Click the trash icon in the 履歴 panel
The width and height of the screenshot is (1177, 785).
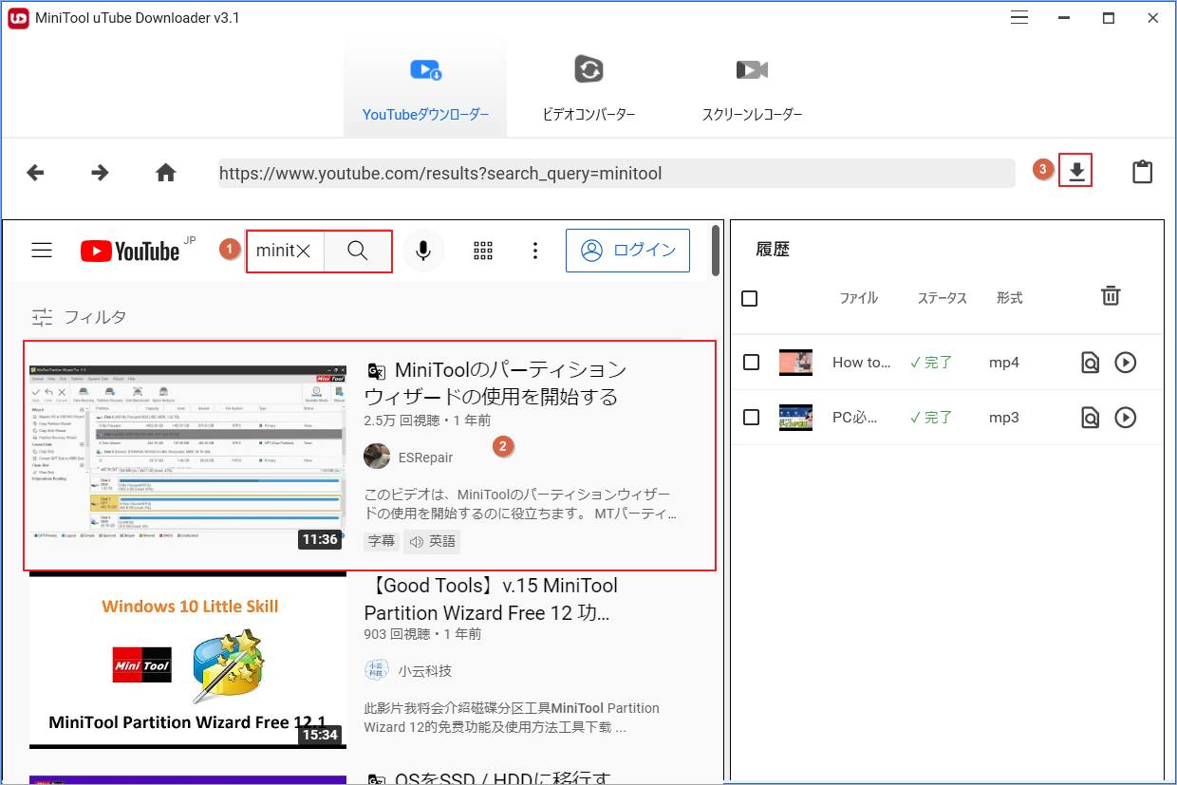point(1111,296)
